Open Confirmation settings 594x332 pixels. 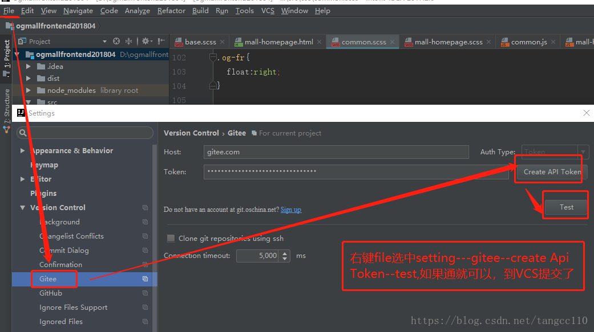pyautogui.click(x=60, y=264)
